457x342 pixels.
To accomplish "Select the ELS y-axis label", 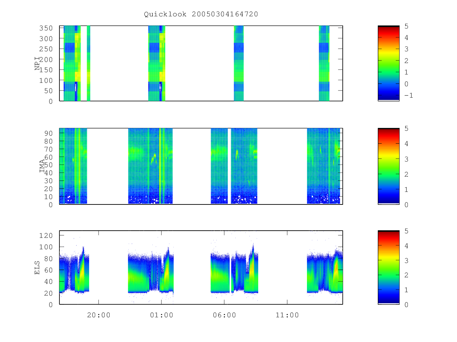I will pos(38,267).
